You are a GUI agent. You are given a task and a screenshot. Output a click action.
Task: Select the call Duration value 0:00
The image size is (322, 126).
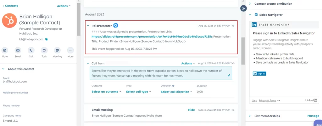tap(200, 92)
